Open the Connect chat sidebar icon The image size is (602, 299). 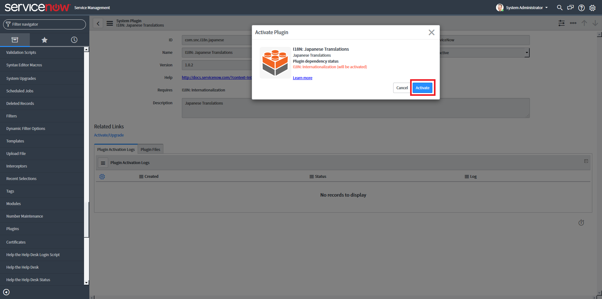(x=570, y=8)
